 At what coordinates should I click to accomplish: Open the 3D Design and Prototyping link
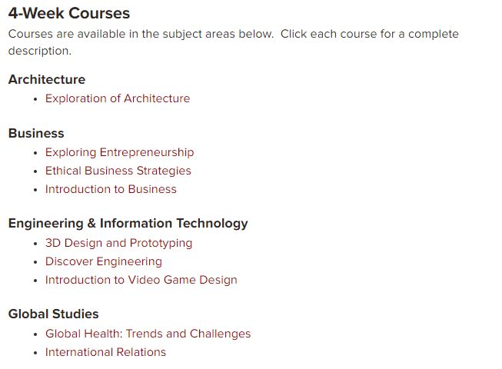click(119, 243)
